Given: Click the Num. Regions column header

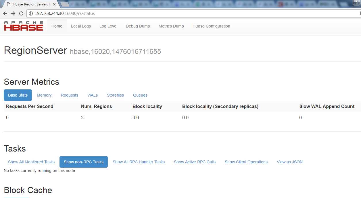Looking at the screenshot, I should coord(97,106).
